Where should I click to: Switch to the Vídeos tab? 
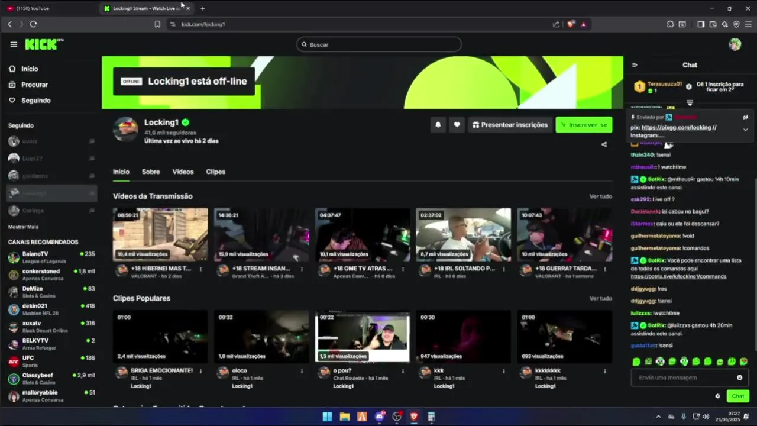[183, 172]
